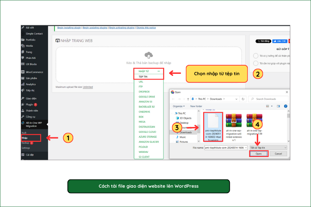Go back using Open dialog back arrow

(173, 99)
